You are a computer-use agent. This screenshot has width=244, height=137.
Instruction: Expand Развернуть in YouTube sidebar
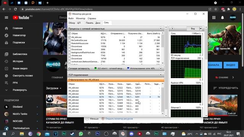tap(20, 90)
